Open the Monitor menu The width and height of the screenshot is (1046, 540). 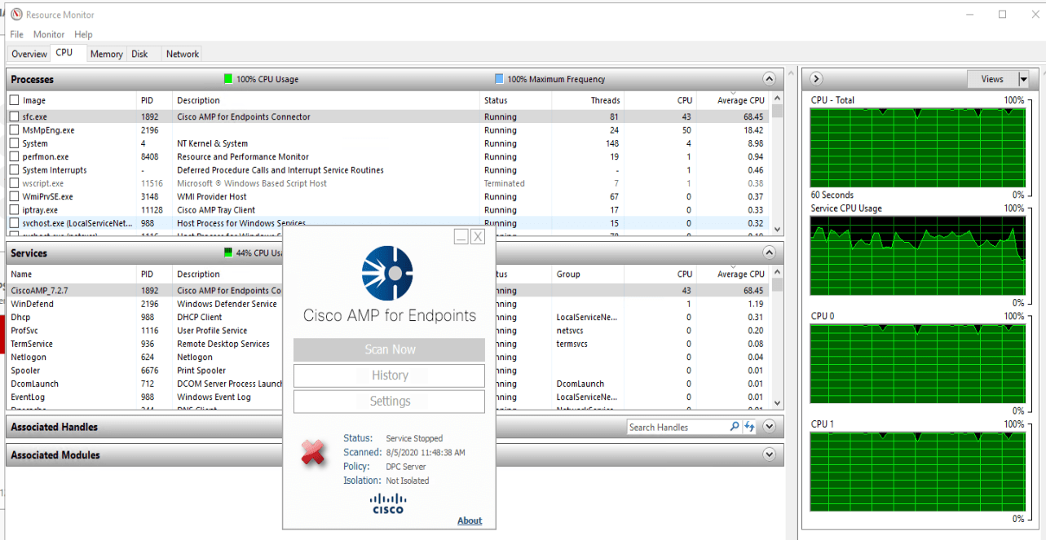(x=49, y=34)
